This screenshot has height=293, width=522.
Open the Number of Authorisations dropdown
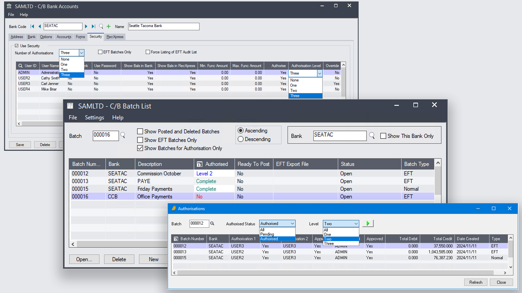coord(81,53)
